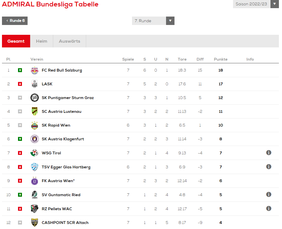Screen dimensions: 282x229
Task: Open the info icon for WSG Tirol
Action: point(269,153)
